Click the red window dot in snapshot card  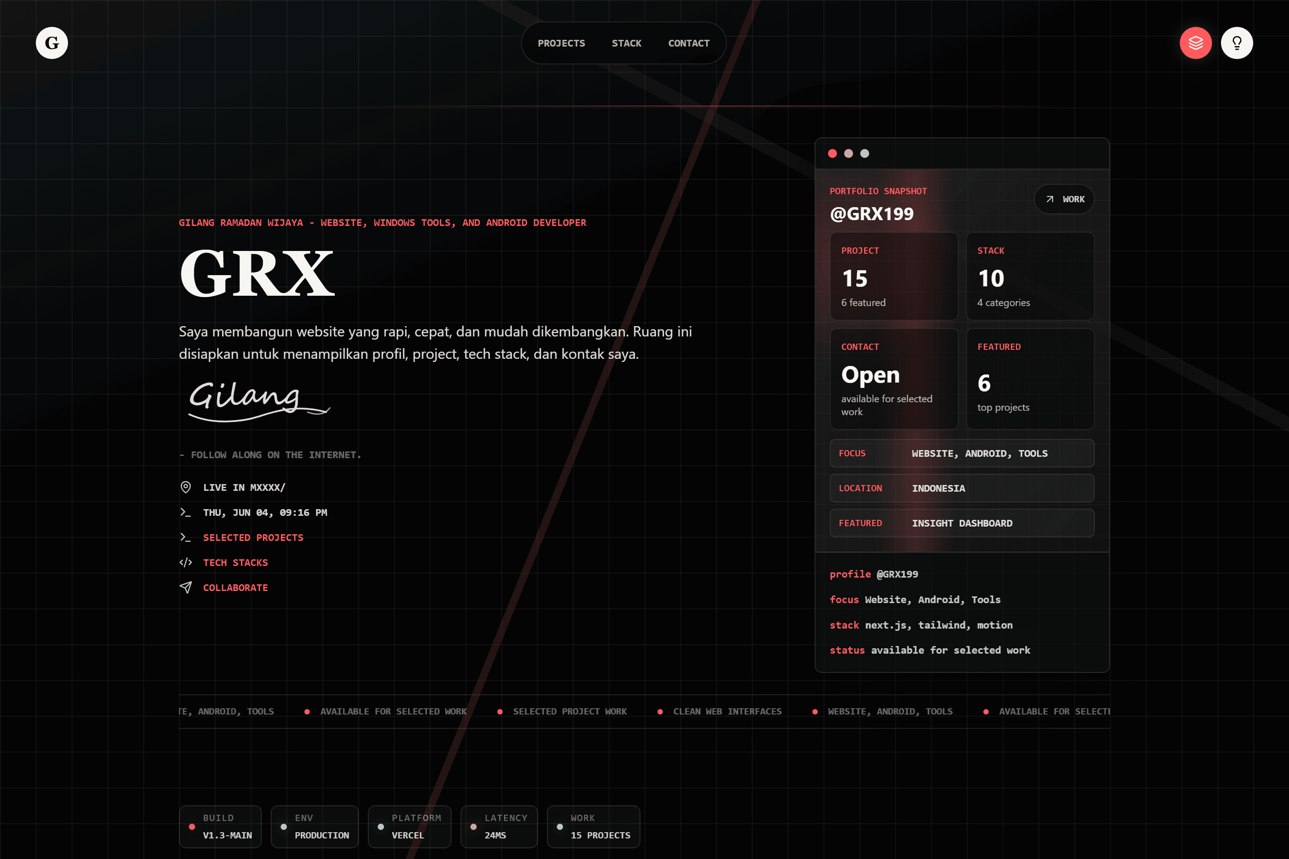click(x=832, y=153)
